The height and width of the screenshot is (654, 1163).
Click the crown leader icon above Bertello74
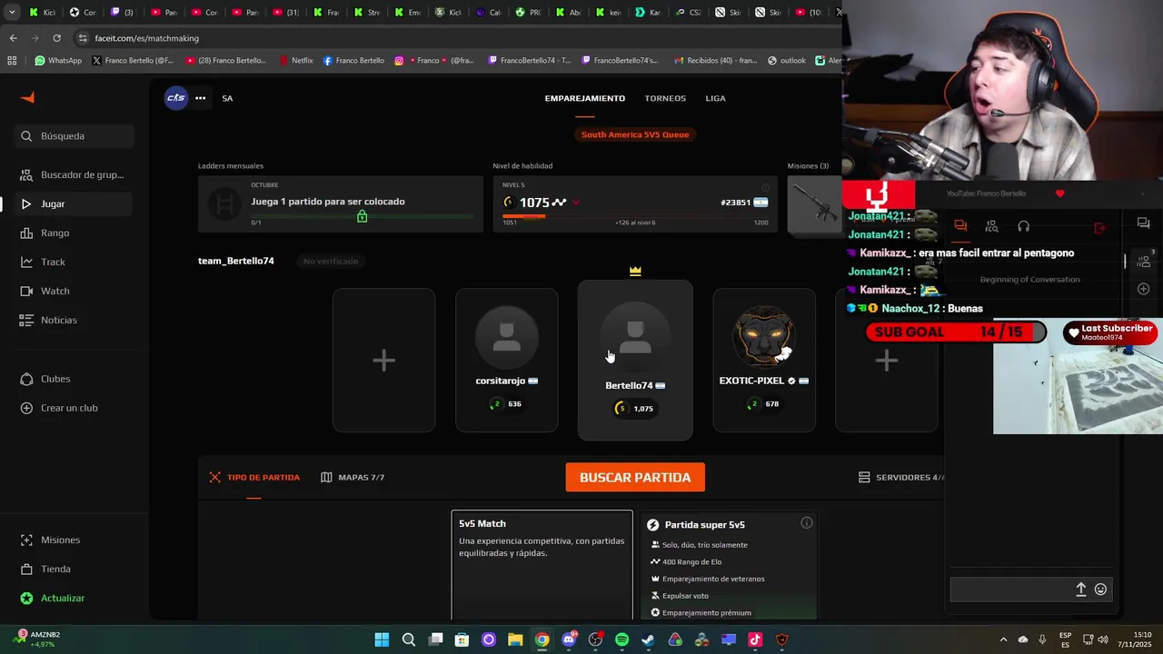pyautogui.click(x=635, y=271)
